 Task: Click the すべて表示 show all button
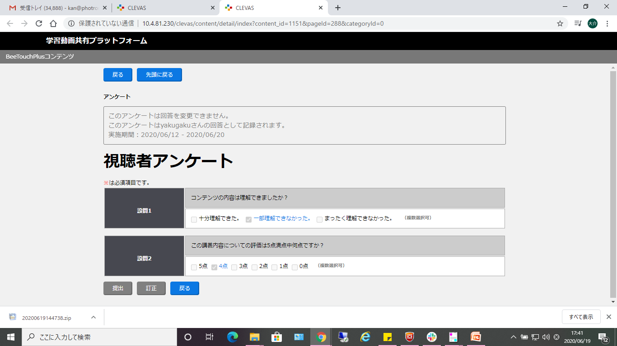[x=581, y=317]
